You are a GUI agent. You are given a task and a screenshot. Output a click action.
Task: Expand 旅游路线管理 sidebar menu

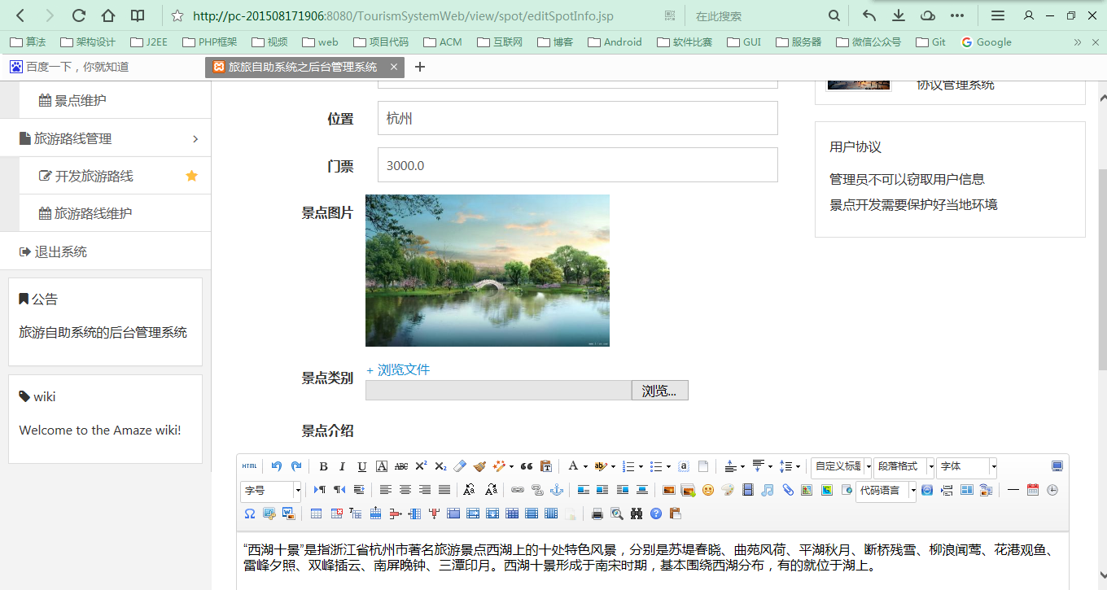(106, 138)
